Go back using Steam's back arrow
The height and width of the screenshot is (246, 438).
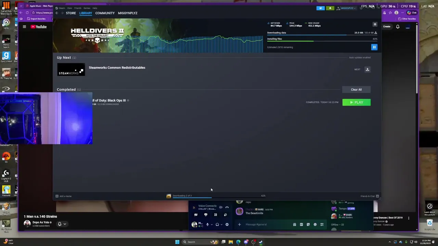[x=57, y=13]
